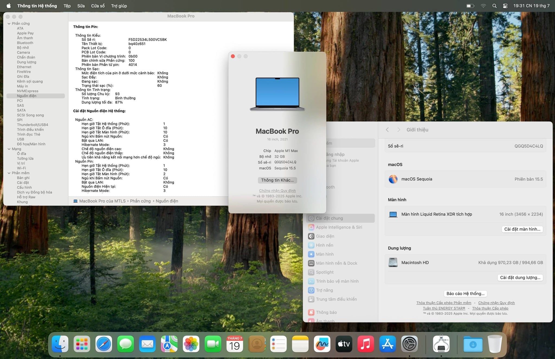Click Cài đặt dung lượng... button

click(520, 278)
